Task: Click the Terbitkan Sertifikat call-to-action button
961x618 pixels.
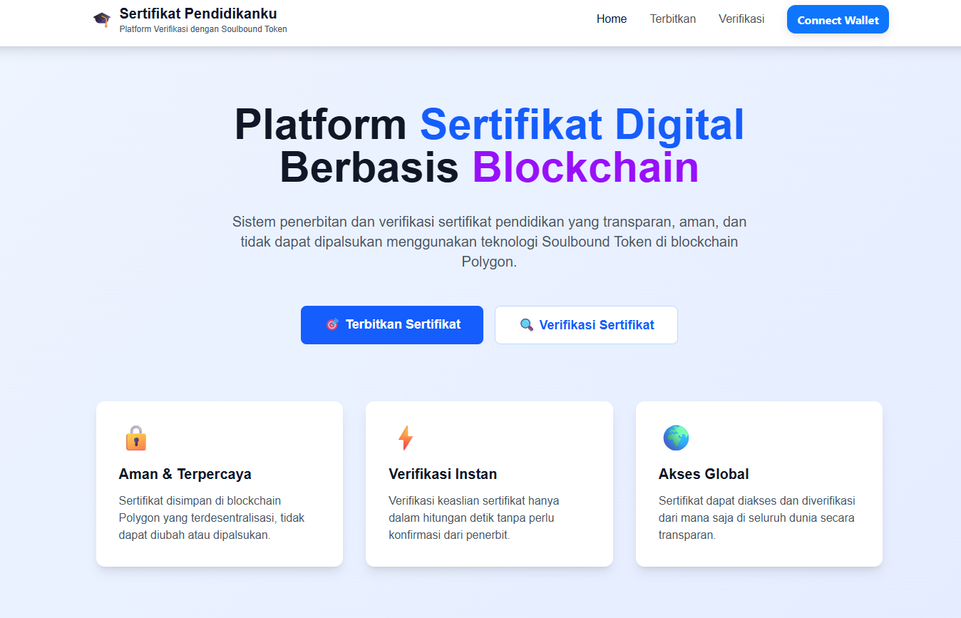Action: [391, 324]
